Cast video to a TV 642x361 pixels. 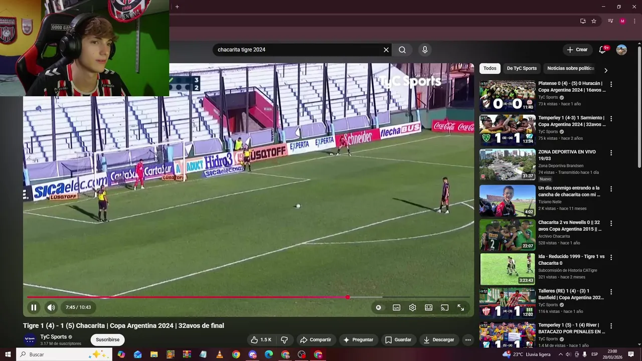point(444,307)
